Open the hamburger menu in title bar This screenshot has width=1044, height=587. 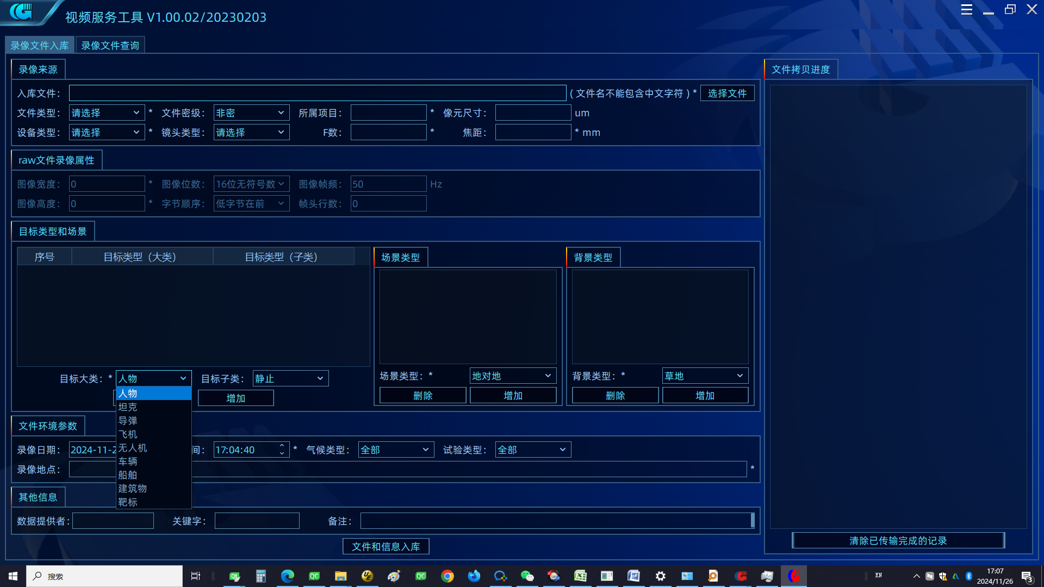coord(966,10)
